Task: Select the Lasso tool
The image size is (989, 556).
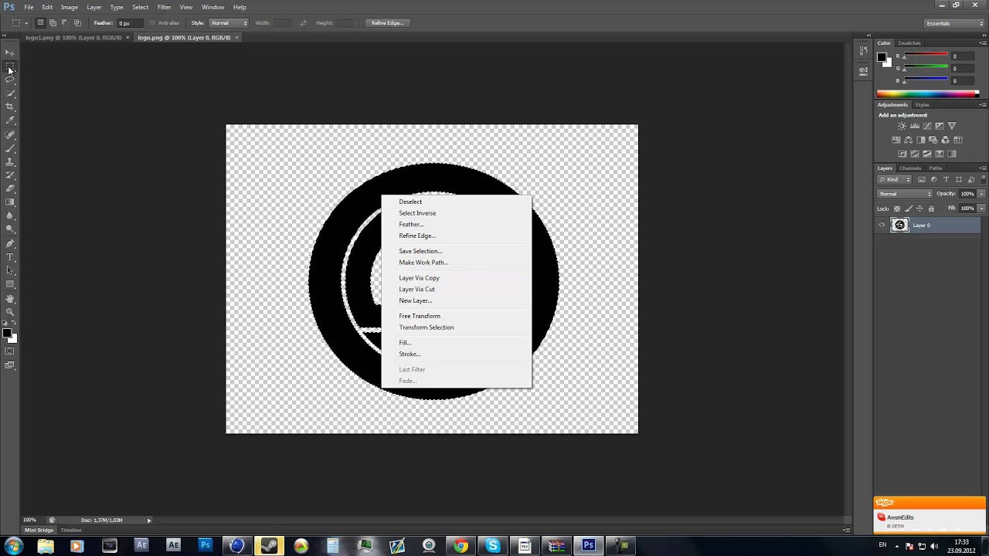Action: 10,80
